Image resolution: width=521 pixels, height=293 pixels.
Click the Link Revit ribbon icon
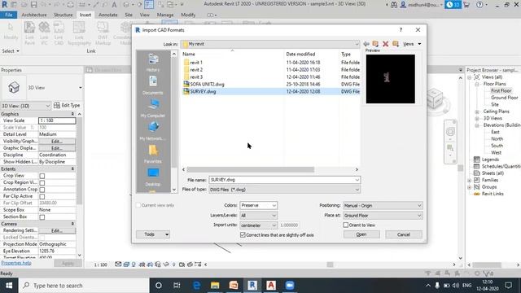click(29, 33)
